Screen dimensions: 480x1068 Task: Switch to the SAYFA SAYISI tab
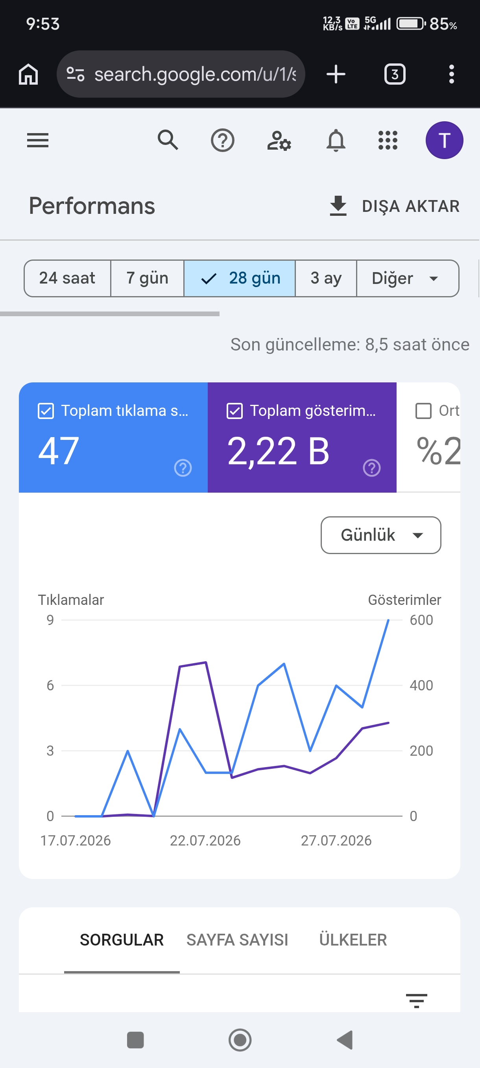[237, 940]
